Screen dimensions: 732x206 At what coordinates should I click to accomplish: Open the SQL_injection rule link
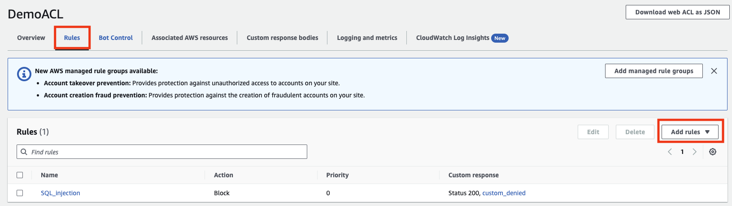pyautogui.click(x=61, y=193)
